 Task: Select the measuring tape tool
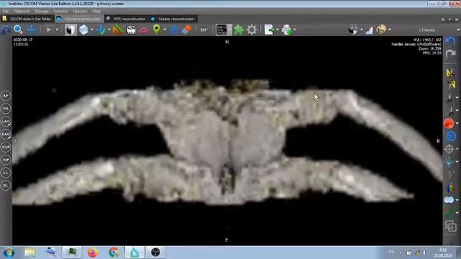131,29
